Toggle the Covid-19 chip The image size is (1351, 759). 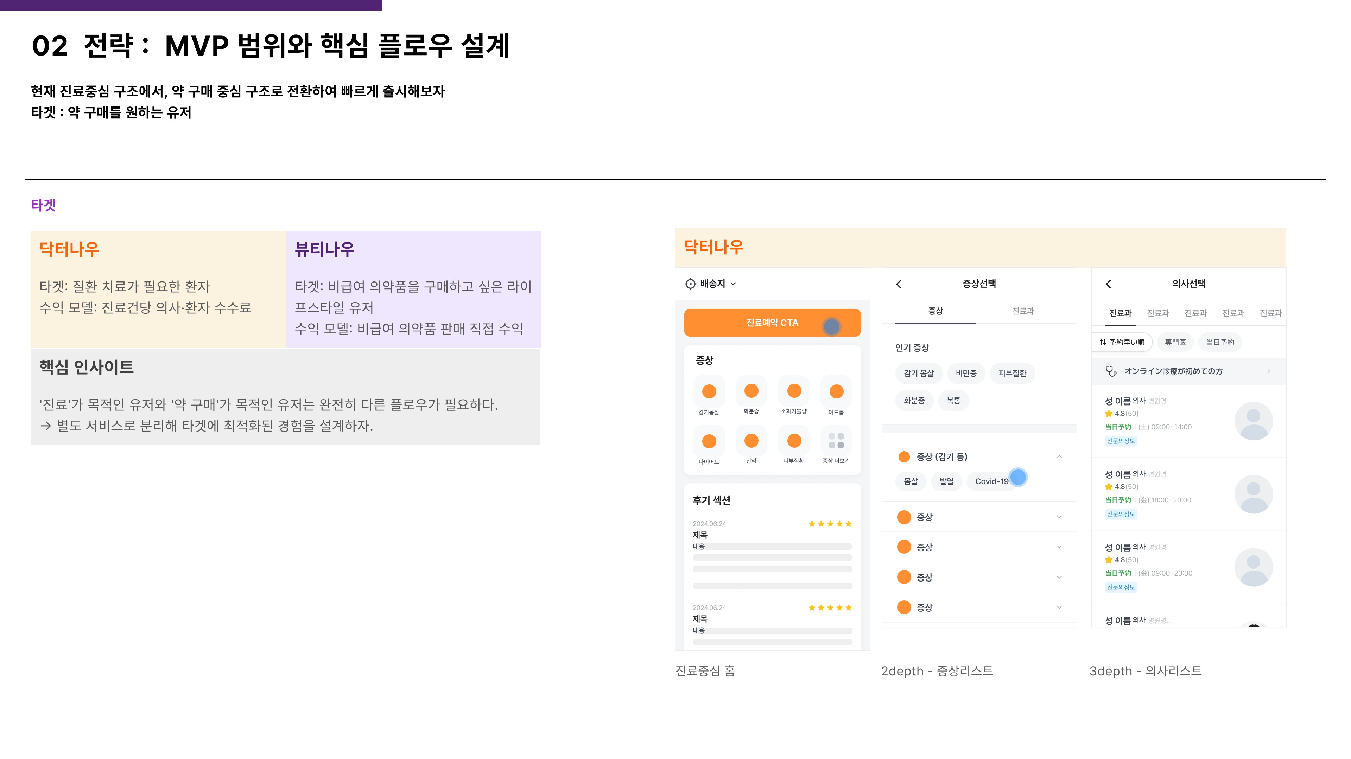(992, 481)
